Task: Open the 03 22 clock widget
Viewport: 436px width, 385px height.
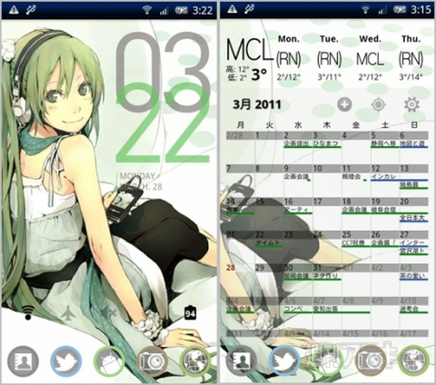Action: (163, 97)
